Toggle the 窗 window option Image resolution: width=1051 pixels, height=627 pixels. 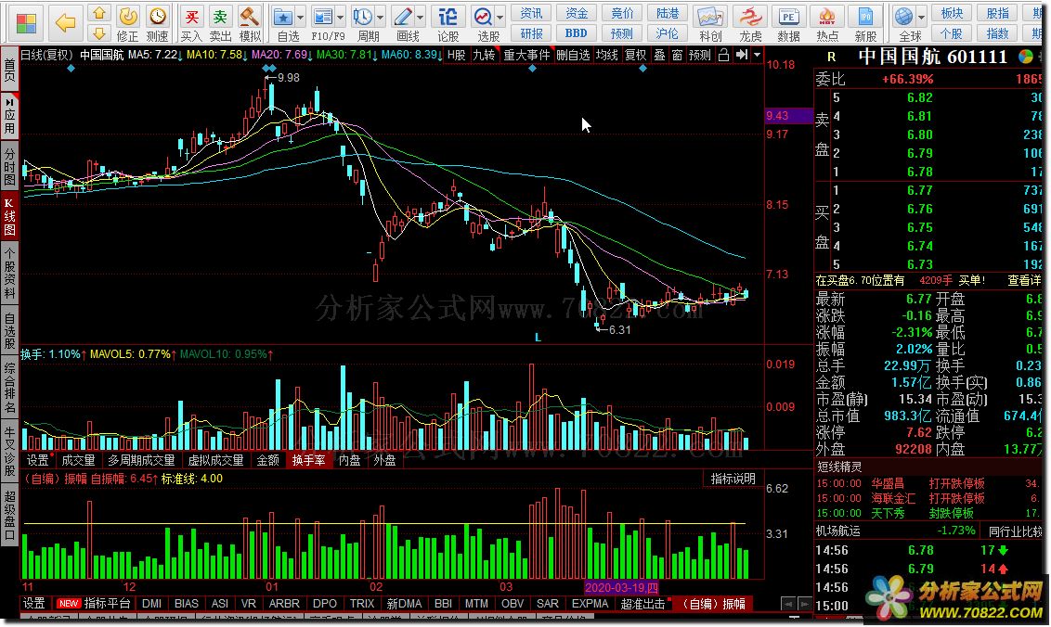pos(677,55)
